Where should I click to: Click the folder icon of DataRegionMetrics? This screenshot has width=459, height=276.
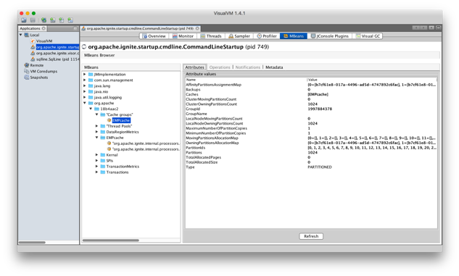(x=103, y=132)
